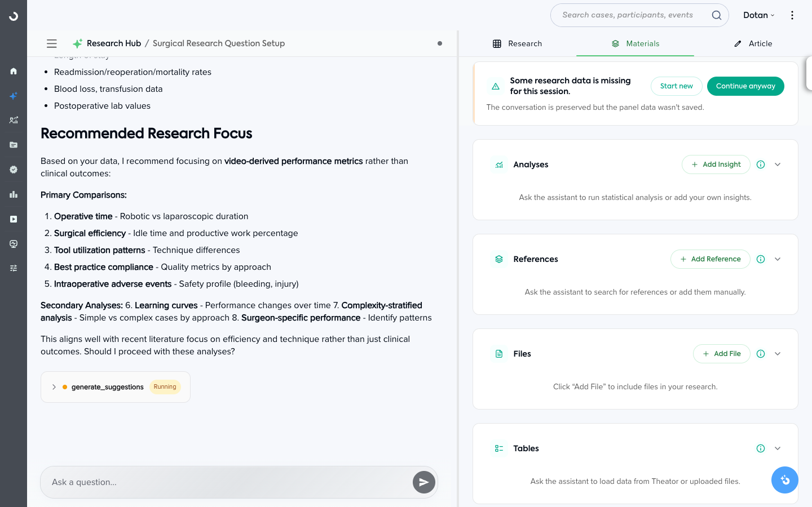Click the Recommended Research Focus heading
Screen dimensions: 812x507
click(147, 134)
